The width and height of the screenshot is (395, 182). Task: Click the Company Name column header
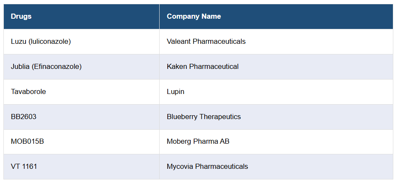tap(194, 17)
